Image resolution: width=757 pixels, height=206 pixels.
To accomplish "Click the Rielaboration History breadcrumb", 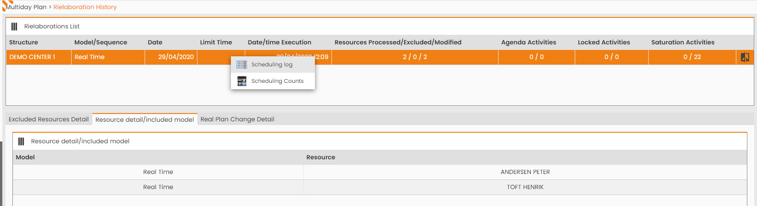I will (85, 7).
